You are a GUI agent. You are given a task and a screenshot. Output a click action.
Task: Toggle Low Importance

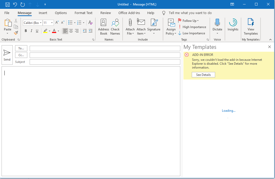192,33
